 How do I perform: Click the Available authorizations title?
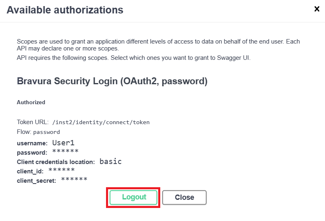click(65, 10)
